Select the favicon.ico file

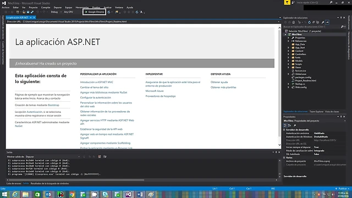300,71
